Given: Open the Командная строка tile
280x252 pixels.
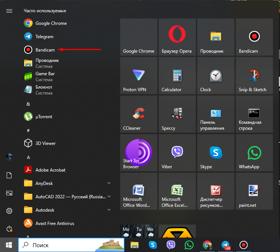Looking at the screenshot, I should click(254, 114).
